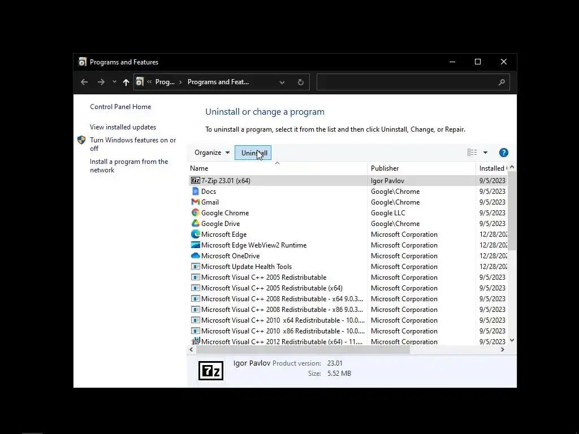This screenshot has height=434, width=579.
Task: Expand the breadcrumb double-chevron overflow
Action: point(149,82)
